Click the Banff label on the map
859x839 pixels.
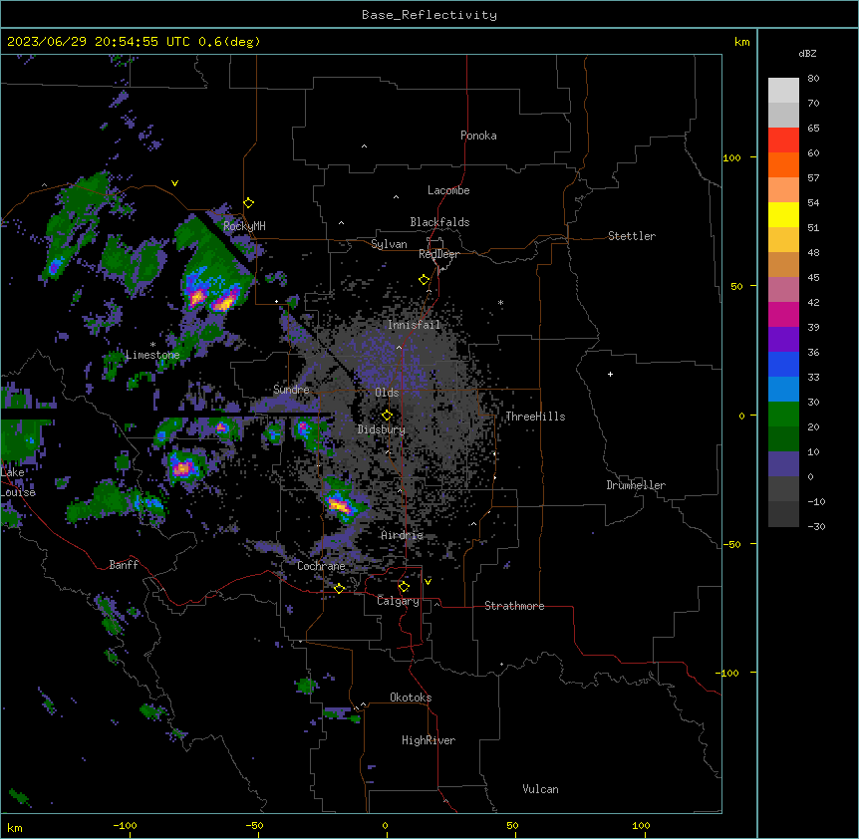coord(124,565)
